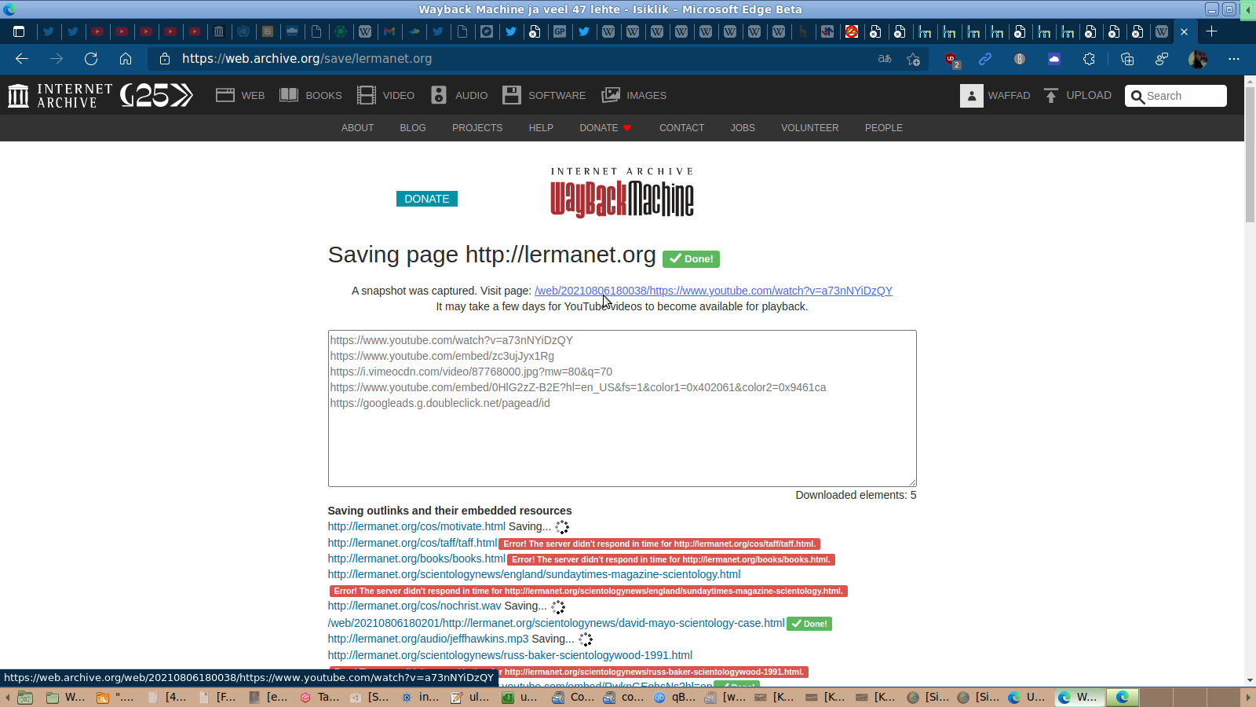Open the motivate.html outlink
The width and height of the screenshot is (1256, 707).
pyautogui.click(x=417, y=526)
